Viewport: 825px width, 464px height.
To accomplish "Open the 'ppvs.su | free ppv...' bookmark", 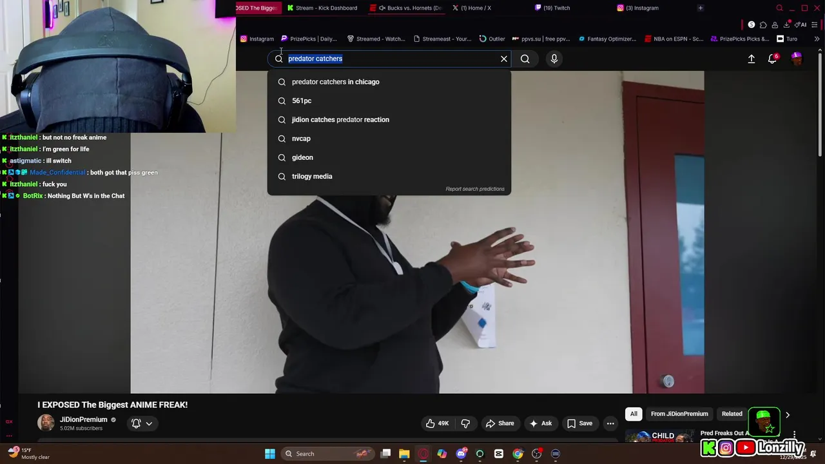I will tap(541, 39).
